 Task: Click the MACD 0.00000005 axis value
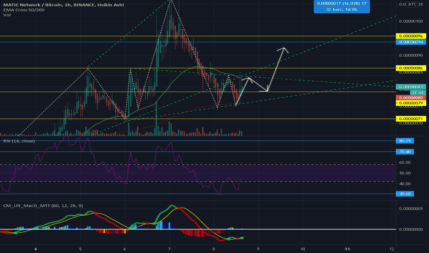[x=411, y=208]
